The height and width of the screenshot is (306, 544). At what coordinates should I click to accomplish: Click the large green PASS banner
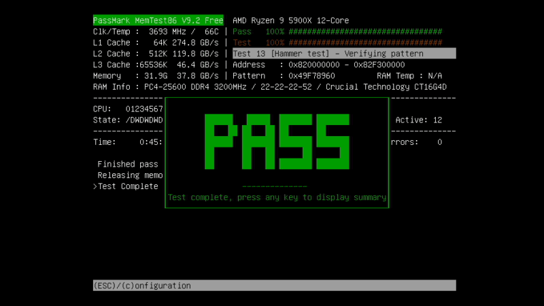click(x=277, y=141)
